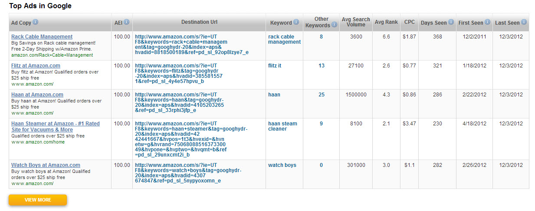Click search volume value 1500000
Screen dimensions: 535x211
tap(356, 95)
